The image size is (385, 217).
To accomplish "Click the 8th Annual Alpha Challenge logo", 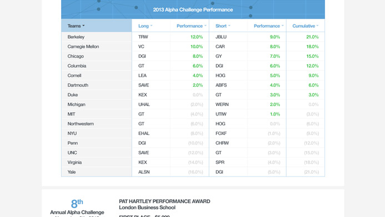I will click(x=77, y=208).
